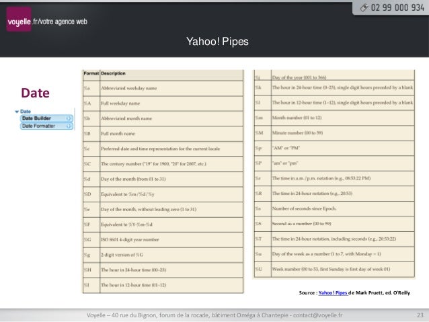Click the purple Date heading
The height and width of the screenshot is (322, 429).
click(35, 93)
